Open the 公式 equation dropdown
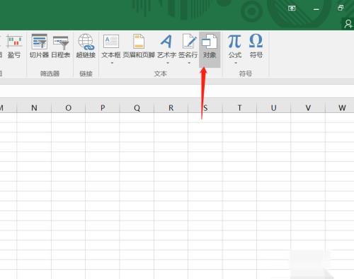354x279 pixels. 235,63
